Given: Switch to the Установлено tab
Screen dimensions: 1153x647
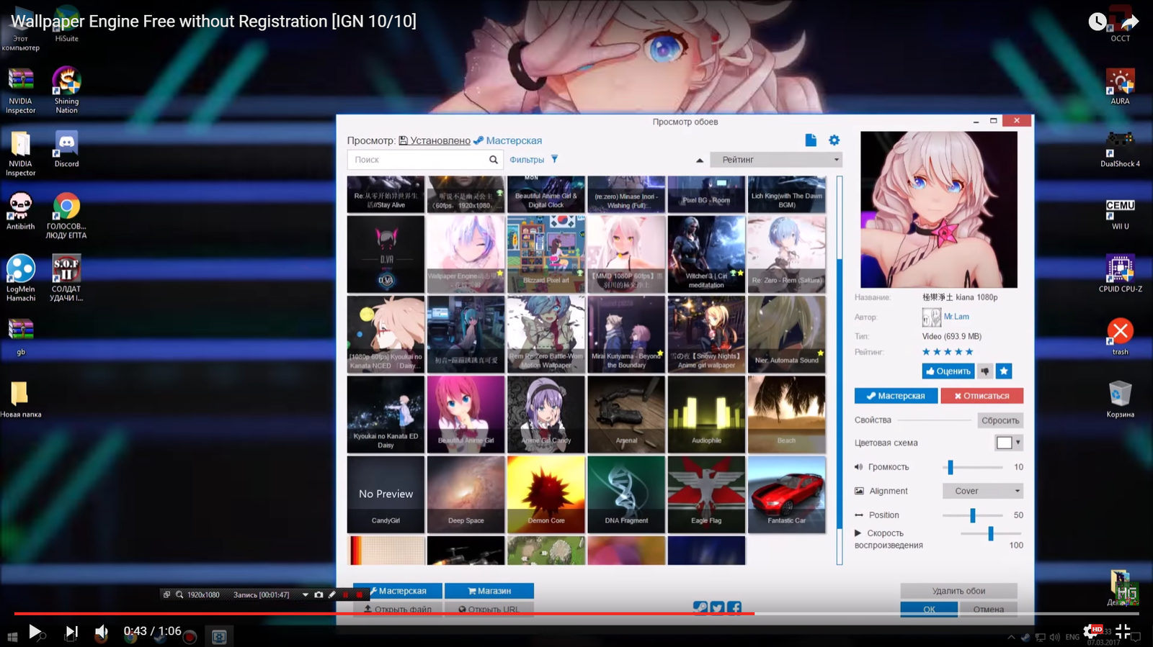Looking at the screenshot, I should [435, 140].
